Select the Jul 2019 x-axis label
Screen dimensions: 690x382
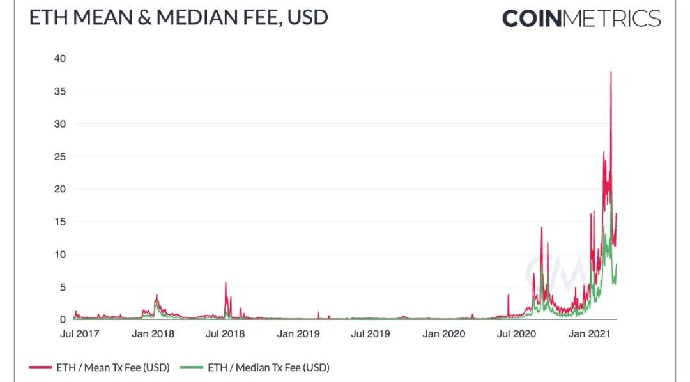(x=371, y=333)
